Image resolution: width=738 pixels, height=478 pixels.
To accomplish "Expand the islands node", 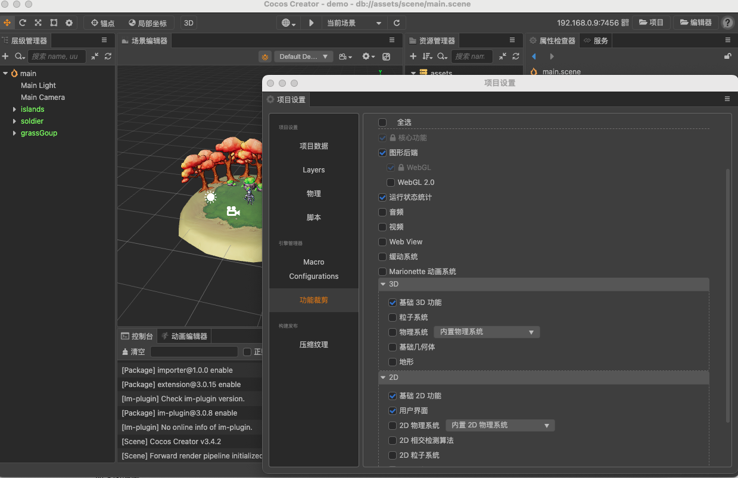I will pyautogui.click(x=15, y=109).
